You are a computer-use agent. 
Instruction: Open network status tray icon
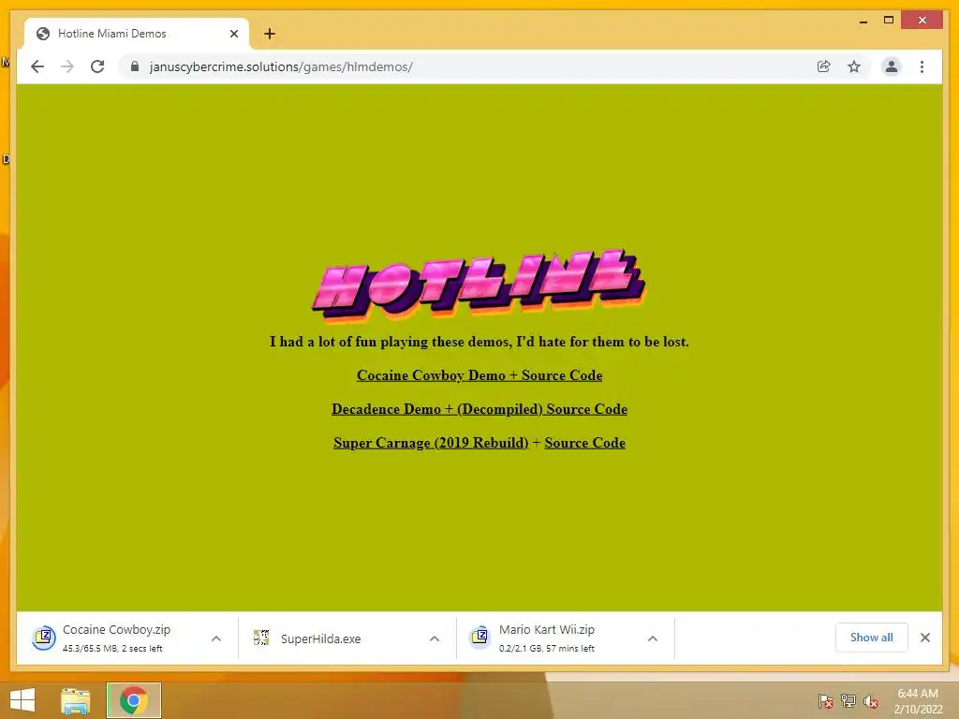848,701
